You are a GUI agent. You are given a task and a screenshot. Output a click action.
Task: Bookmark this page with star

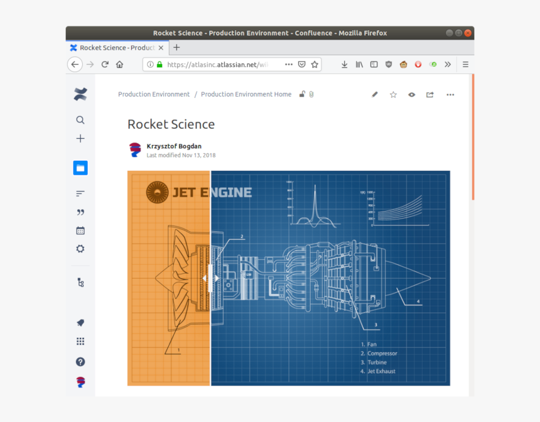tap(315, 65)
